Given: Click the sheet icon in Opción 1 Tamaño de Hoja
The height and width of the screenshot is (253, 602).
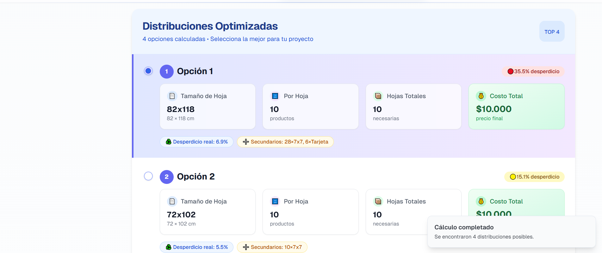Looking at the screenshot, I should pyautogui.click(x=172, y=96).
